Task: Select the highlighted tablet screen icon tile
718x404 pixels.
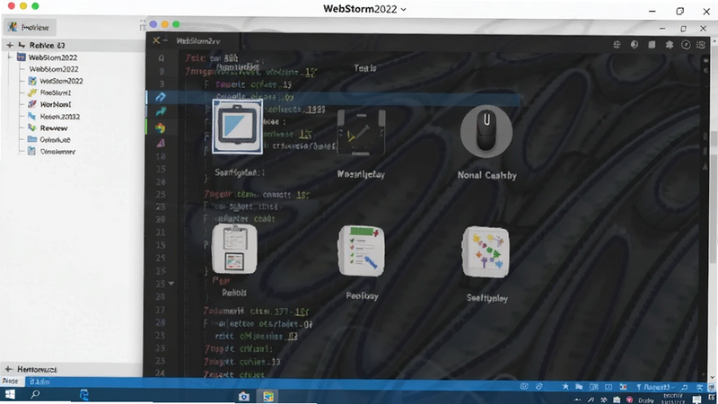Action: [x=237, y=127]
